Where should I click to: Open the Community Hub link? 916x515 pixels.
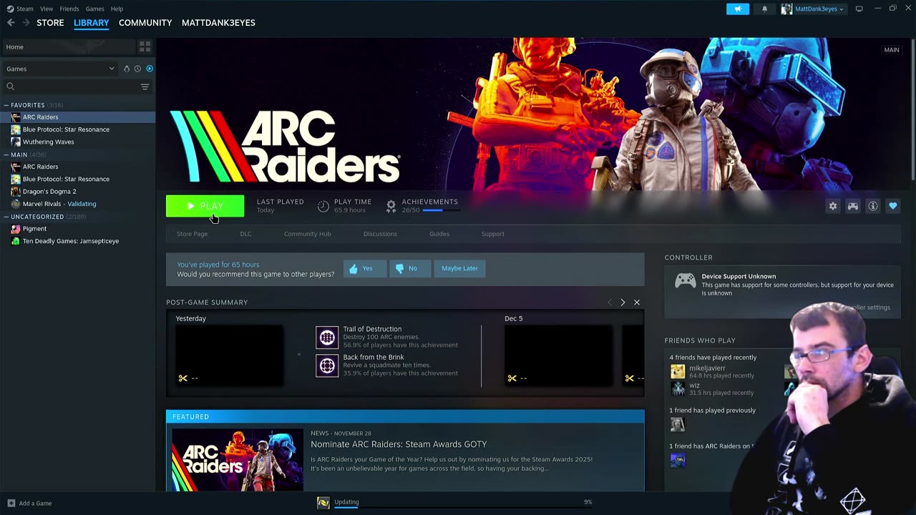[x=308, y=234]
